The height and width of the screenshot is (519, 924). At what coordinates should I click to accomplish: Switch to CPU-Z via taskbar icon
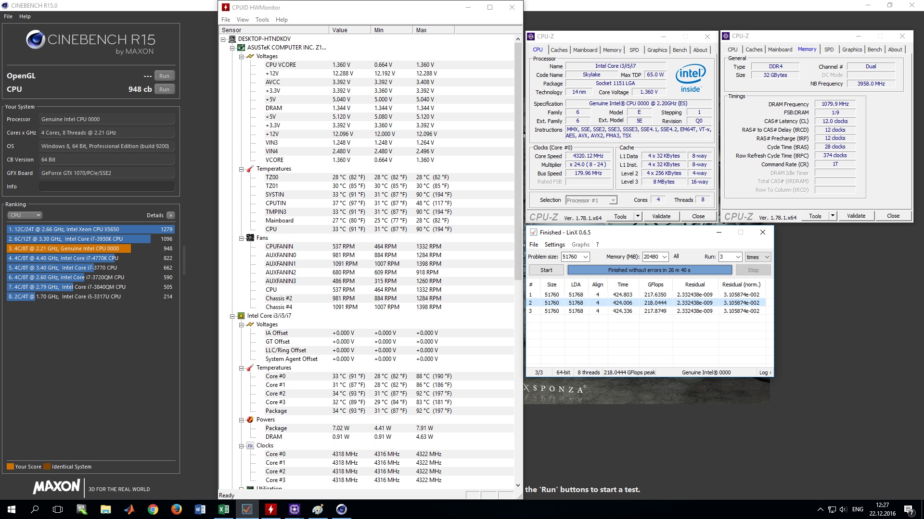coord(295,509)
